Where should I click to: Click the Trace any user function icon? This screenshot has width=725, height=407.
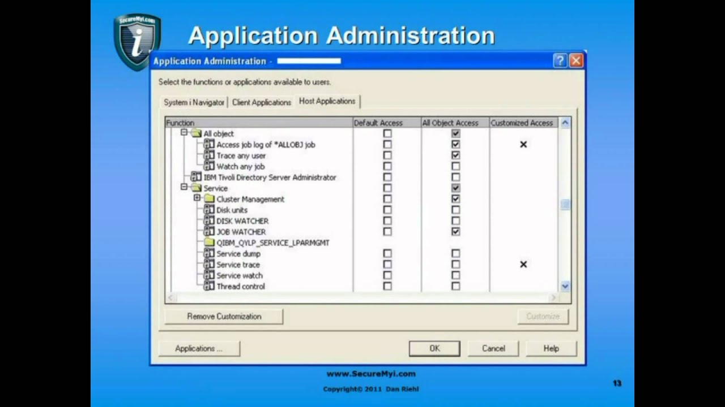[209, 155]
